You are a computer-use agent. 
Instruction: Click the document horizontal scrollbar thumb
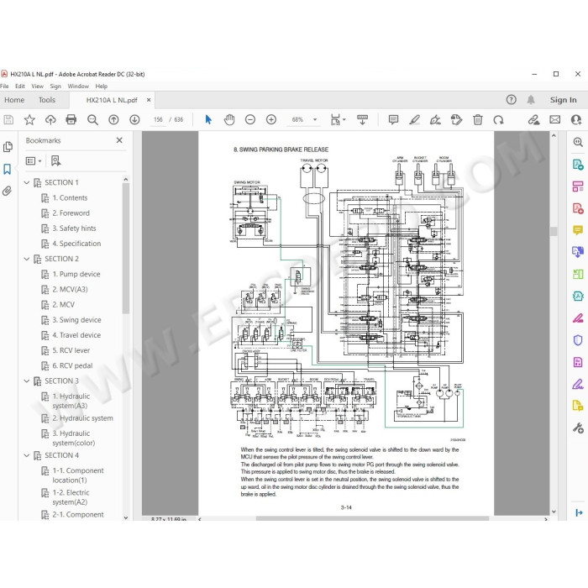point(372,518)
